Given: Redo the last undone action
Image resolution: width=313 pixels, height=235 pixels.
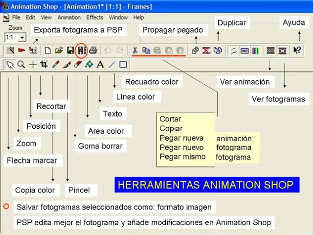Looking at the screenshot, I should coord(119,50).
